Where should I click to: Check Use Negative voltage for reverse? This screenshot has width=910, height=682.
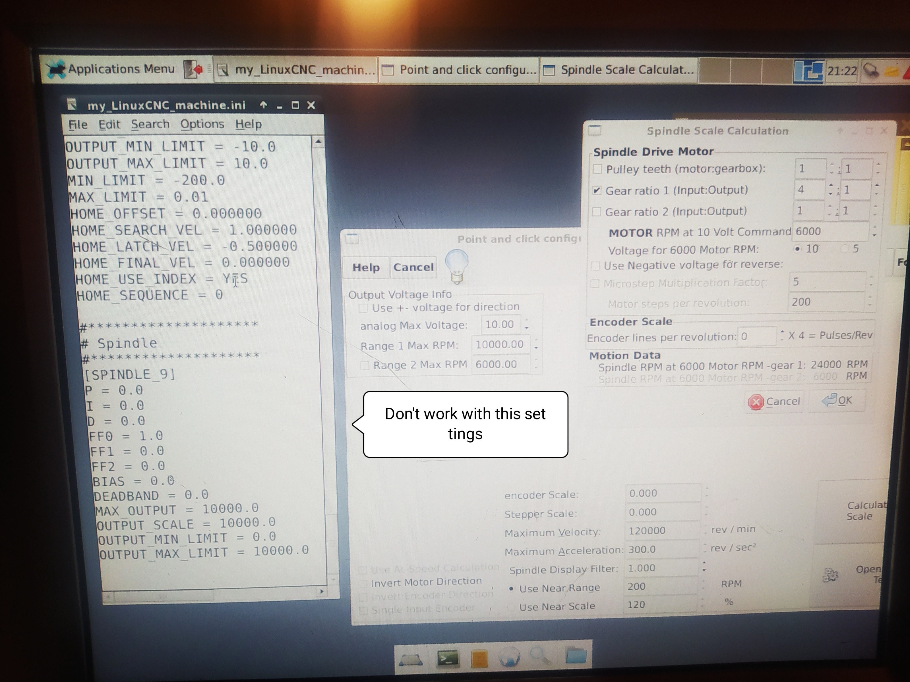[595, 266]
